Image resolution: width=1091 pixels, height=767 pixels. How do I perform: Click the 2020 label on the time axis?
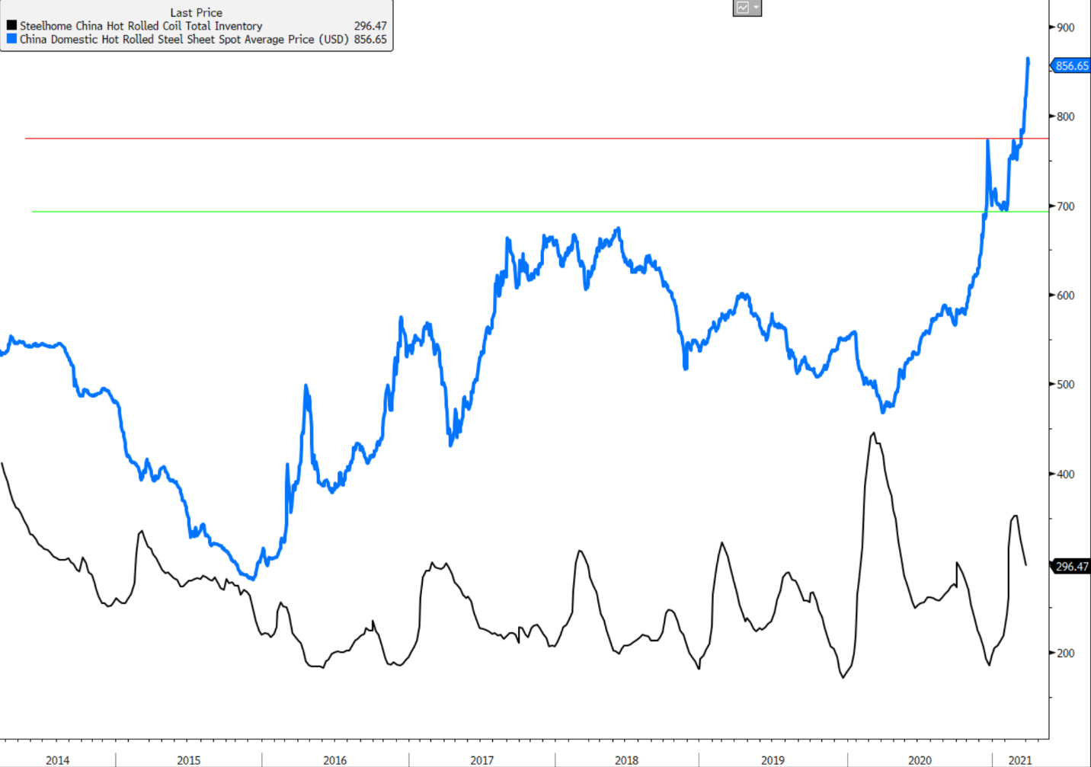click(920, 760)
